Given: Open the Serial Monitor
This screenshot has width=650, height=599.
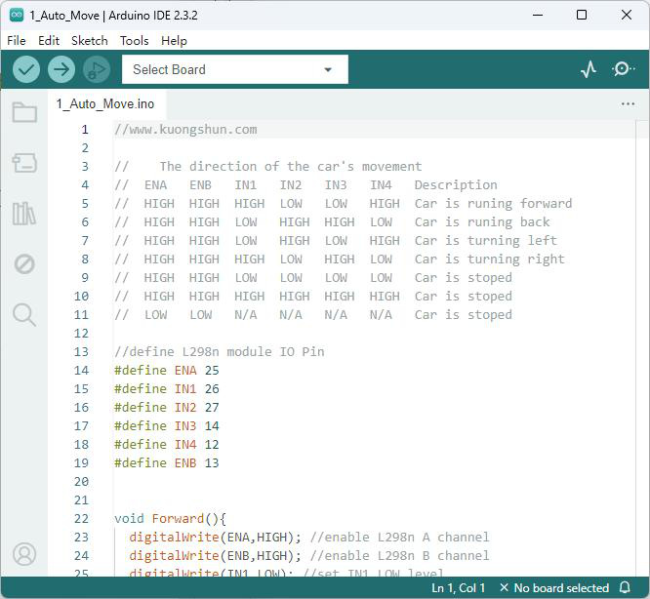Looking at the screenshot, I should (x=623, y=69).
